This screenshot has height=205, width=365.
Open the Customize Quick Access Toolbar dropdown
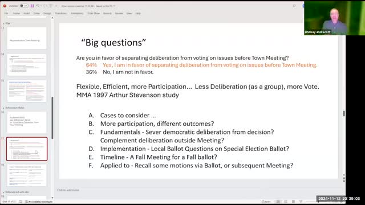click(x=56, y=6)
